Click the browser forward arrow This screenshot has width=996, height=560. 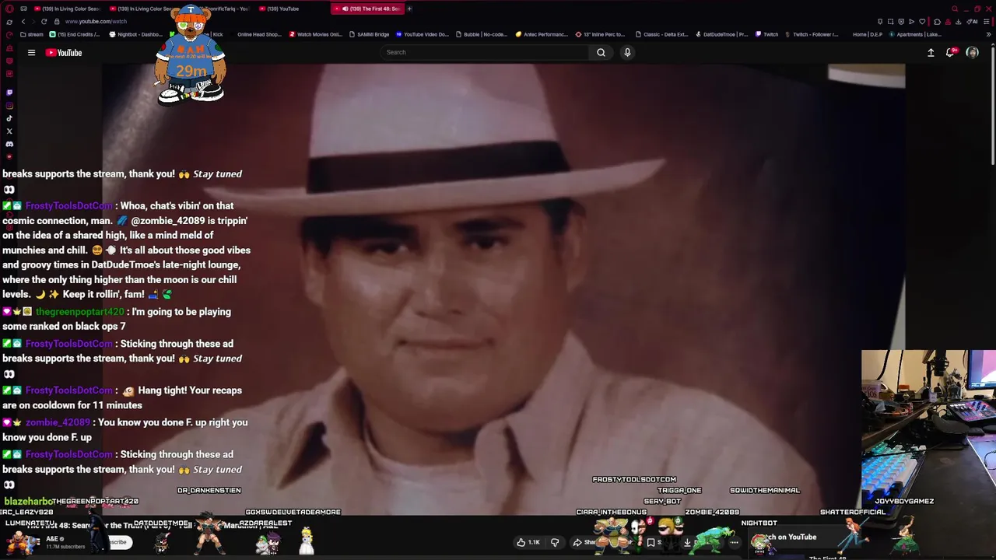point(33,22)
